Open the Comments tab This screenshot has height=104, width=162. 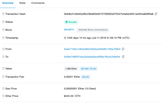coord(38,3)
